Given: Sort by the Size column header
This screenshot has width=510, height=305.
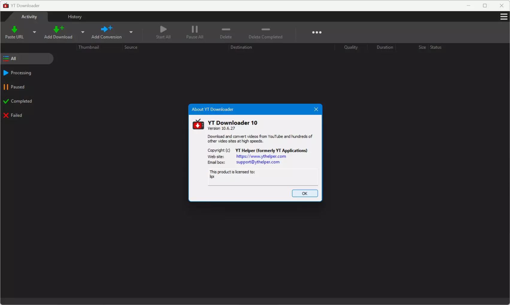Looking at the screenshot, I should pos(422,47).
